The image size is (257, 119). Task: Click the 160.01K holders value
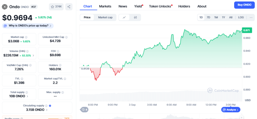pyautogui.click(x=55, y=69)
